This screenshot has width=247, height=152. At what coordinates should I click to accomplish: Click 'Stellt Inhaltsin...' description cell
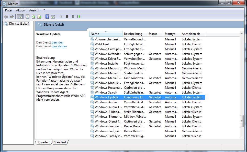pyautogui.click(x=135, y=92)
